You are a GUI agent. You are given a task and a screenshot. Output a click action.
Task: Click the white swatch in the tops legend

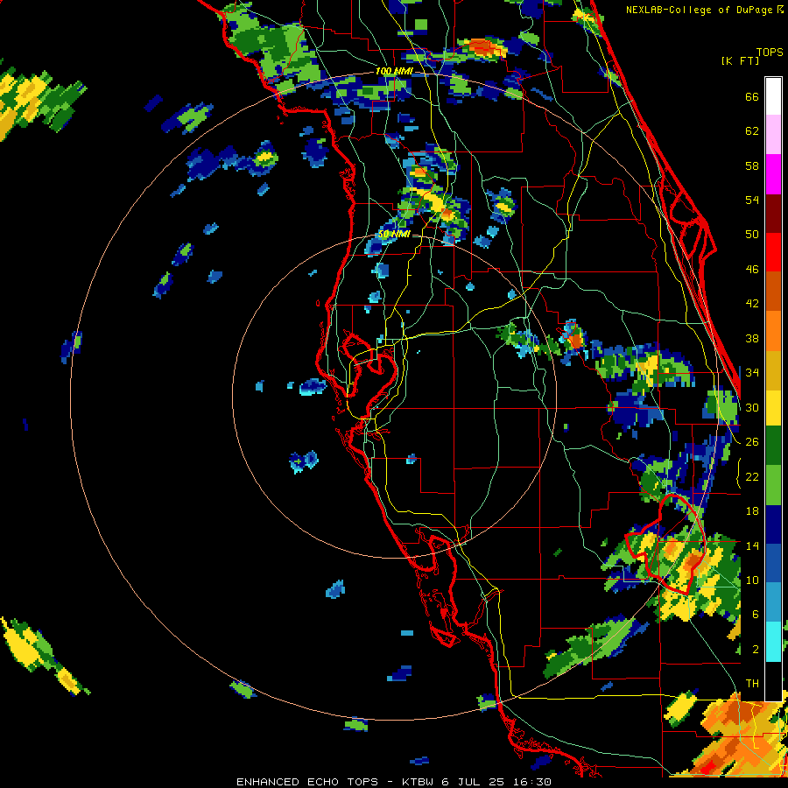click(773, 96)
